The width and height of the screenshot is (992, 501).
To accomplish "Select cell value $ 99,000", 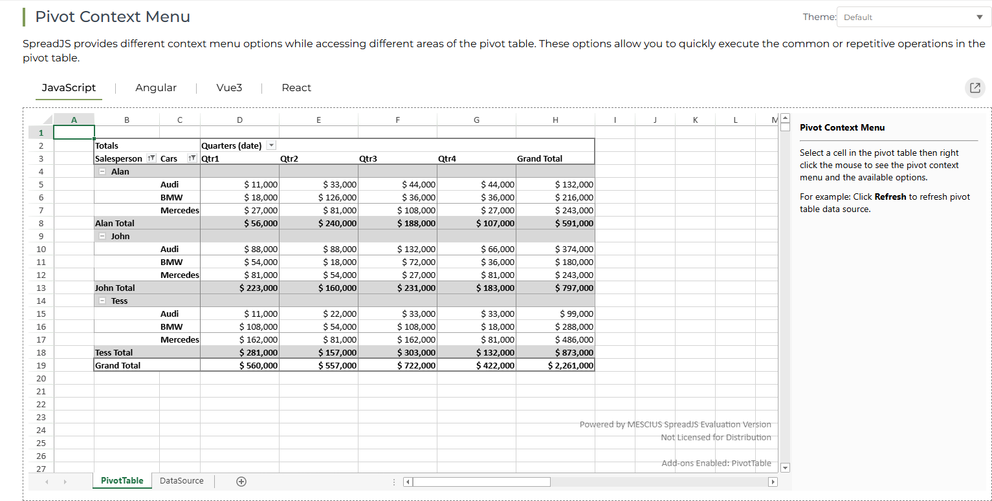I will pos(555,314).
